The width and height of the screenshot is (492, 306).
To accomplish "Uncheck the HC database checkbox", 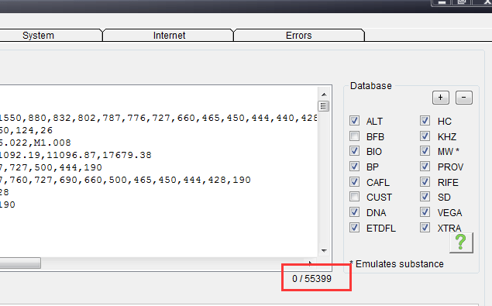I will coord(425,121).
